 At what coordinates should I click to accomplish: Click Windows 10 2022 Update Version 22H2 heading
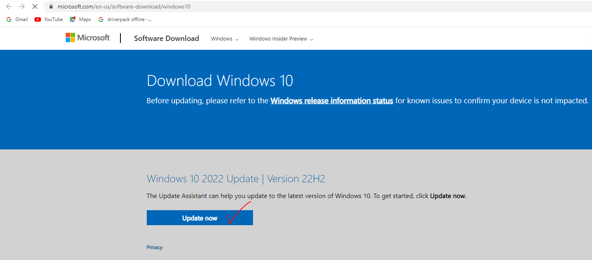tap(236, 179)
